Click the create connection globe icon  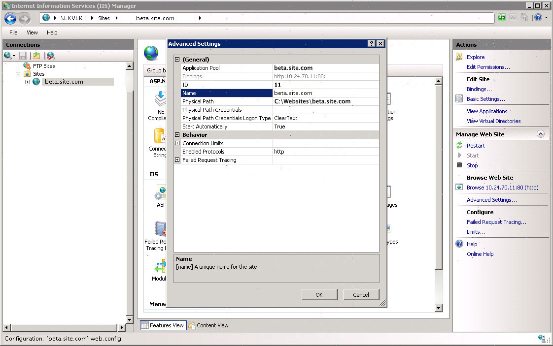8,55
